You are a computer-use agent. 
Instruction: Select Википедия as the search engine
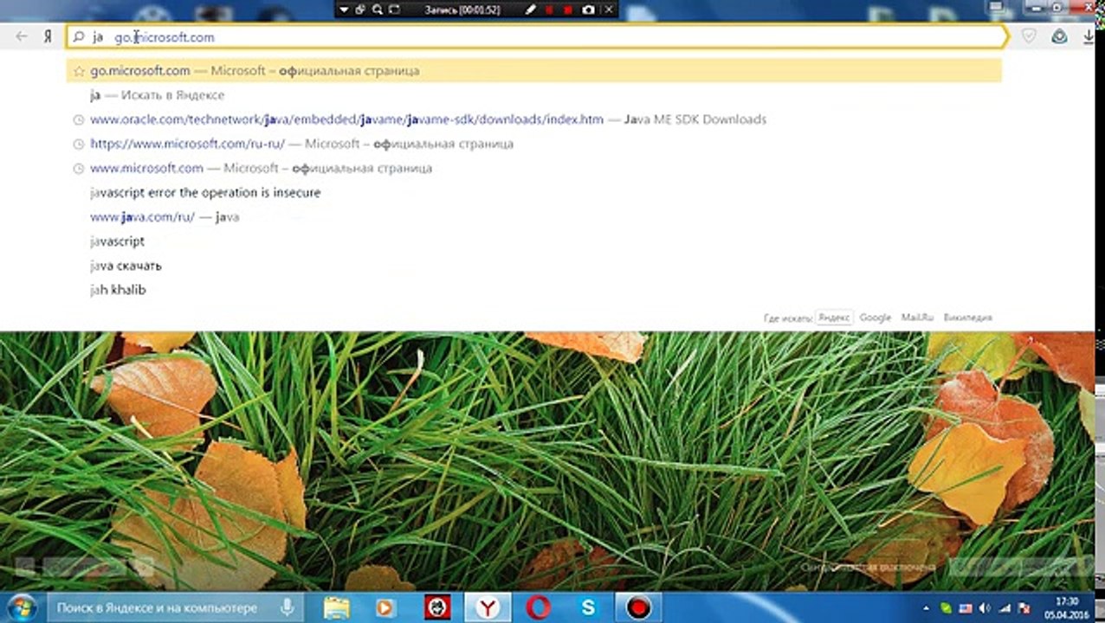(967, 318)
